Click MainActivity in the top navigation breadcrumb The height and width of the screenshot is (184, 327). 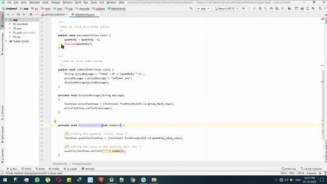[x=116, y=9]
